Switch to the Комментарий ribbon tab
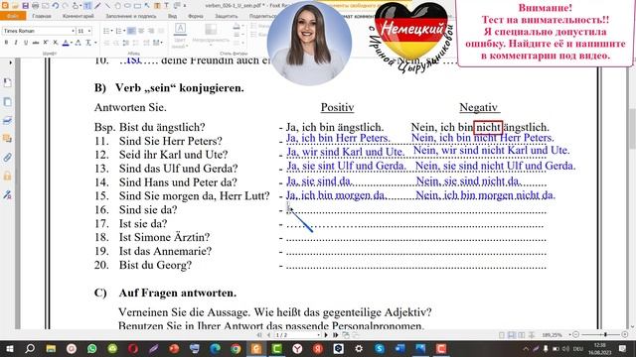 [x=79, y=16]
